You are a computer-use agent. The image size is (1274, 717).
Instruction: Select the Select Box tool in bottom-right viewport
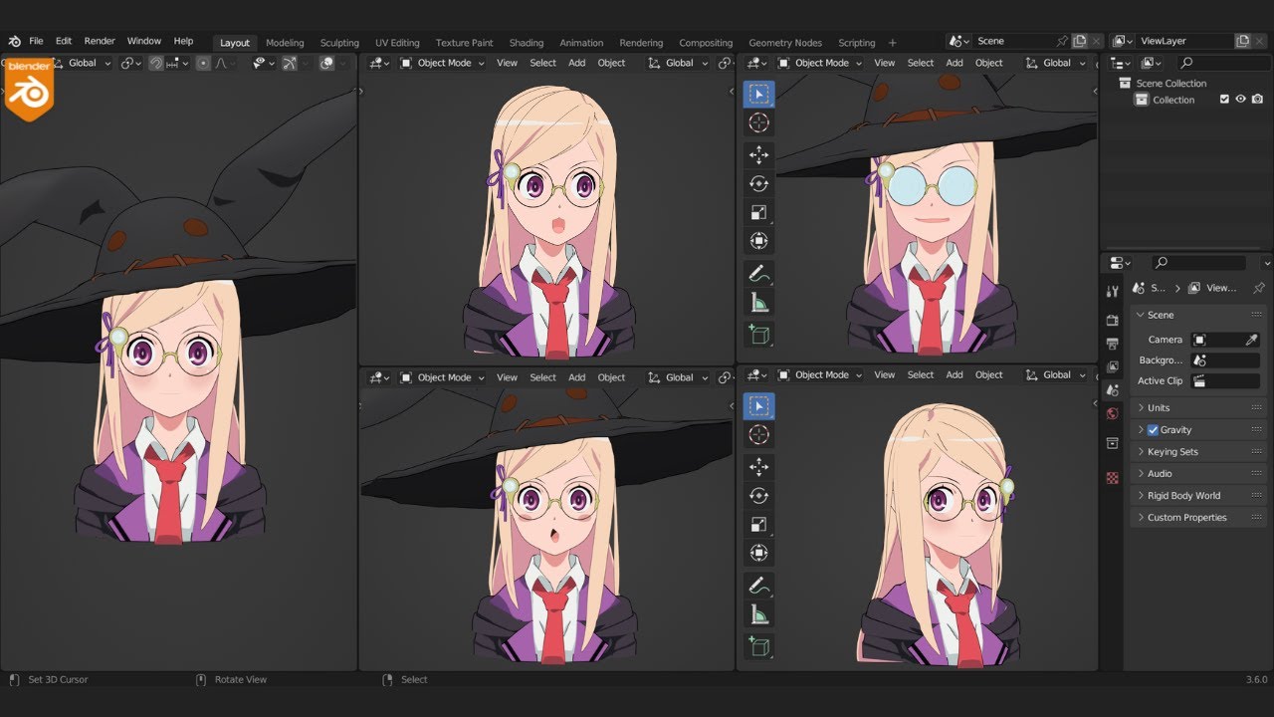(758, 406)
